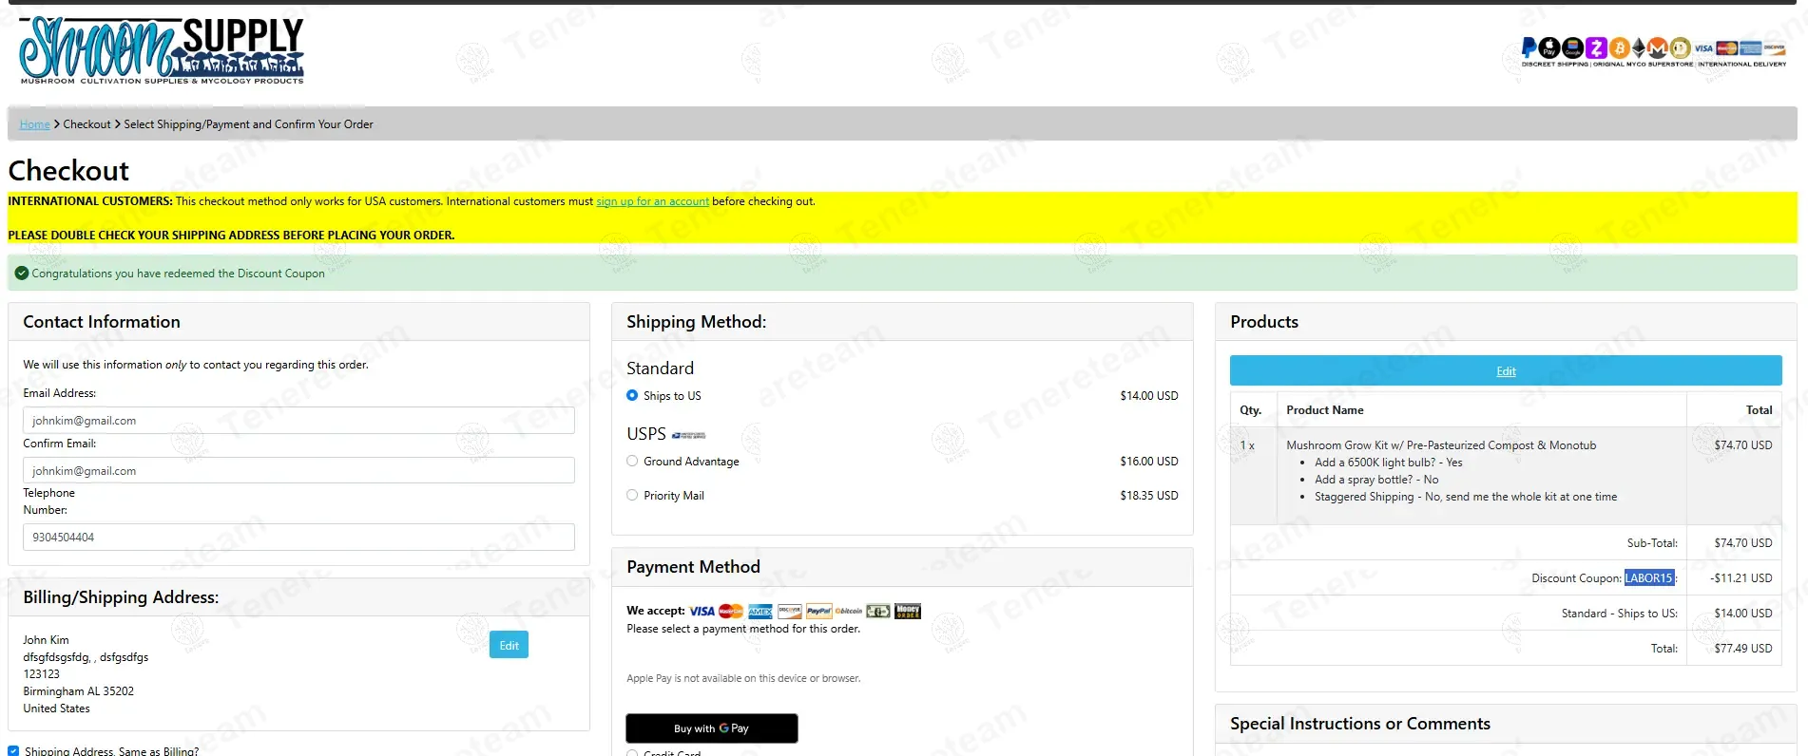This screenshot has width=1808, height=756.
Task: Click the -$11.21 USD discount amount
Action: (1741, 577)
